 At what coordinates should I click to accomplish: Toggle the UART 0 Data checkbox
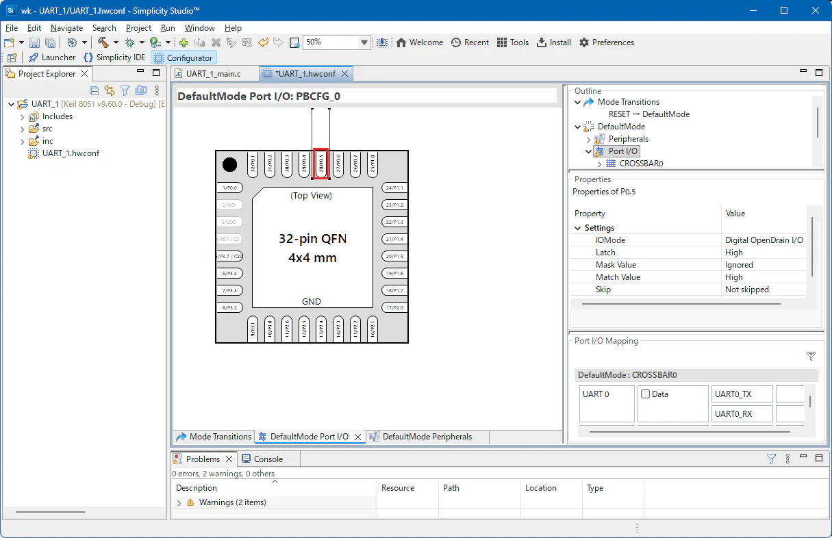coord(645,394)
